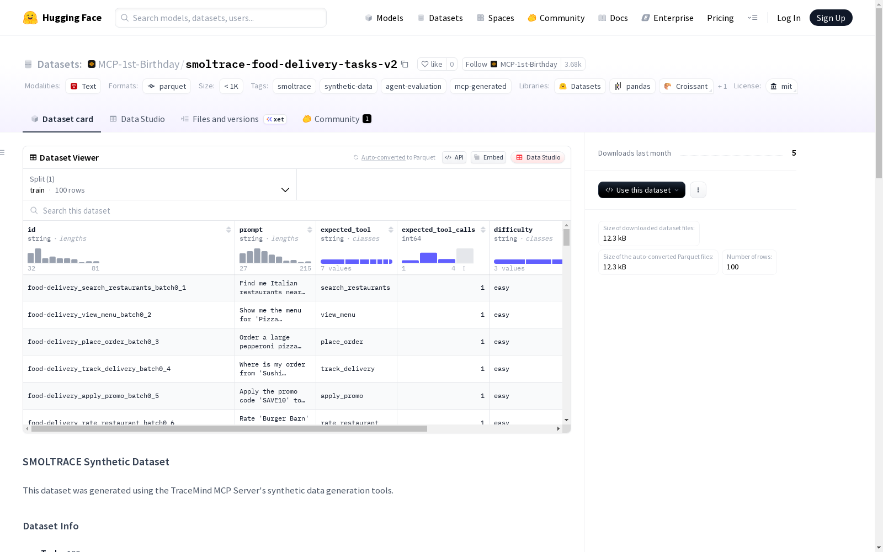Click the Dataset Viewer table icon
This screenshot has height=552, width=883.
click(33, 158)
